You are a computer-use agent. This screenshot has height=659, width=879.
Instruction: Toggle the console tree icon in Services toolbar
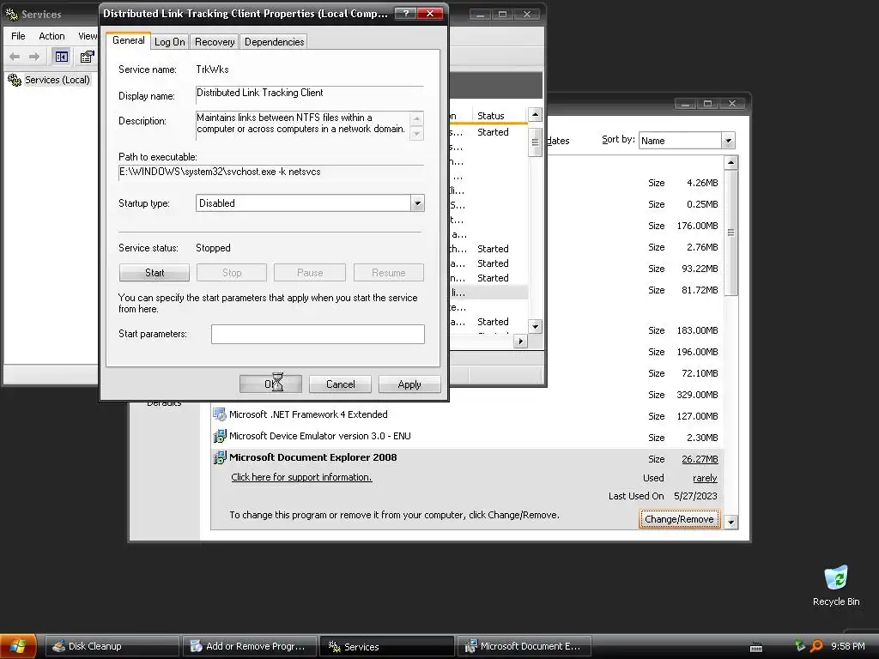click(61, 57)
